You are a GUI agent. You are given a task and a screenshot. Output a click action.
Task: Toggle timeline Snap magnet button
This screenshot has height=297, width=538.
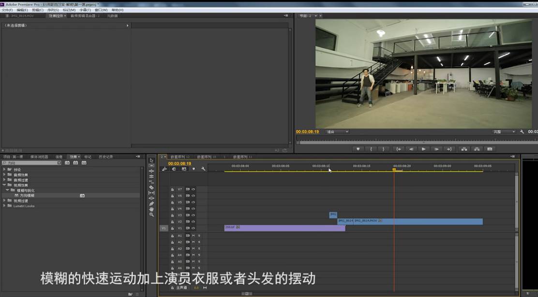[174, 169]
